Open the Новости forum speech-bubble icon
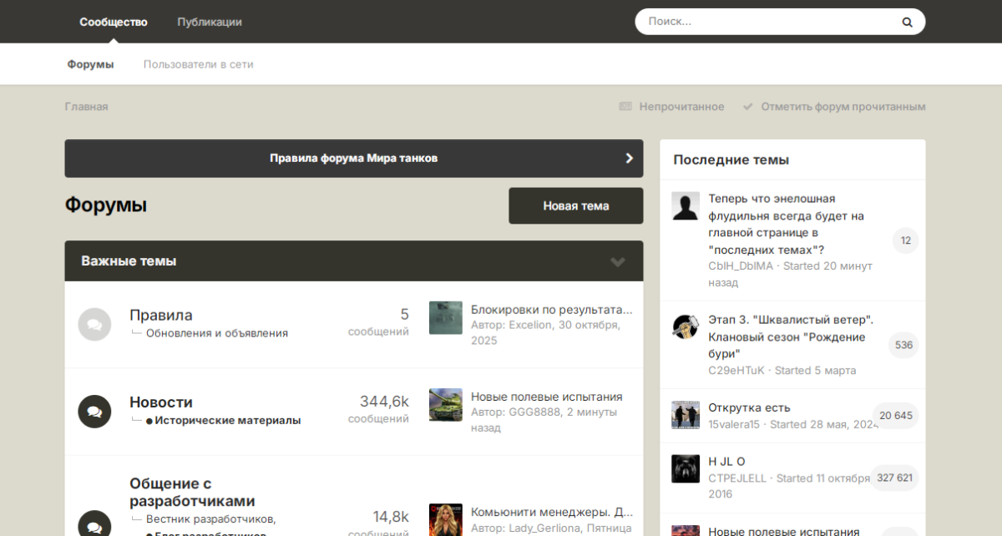1002x536 pixels. pos(94,412)
